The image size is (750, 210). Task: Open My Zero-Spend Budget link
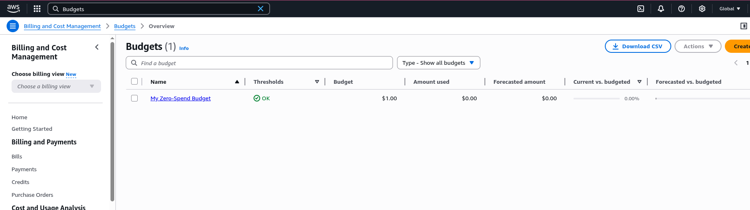(181, 98)
